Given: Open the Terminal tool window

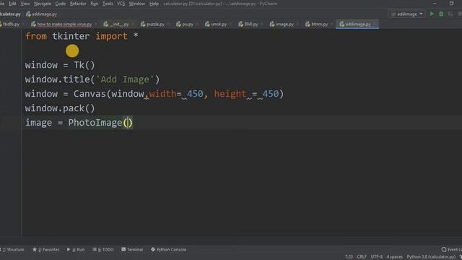Looking at the screenshot, I should pos(132,250).
